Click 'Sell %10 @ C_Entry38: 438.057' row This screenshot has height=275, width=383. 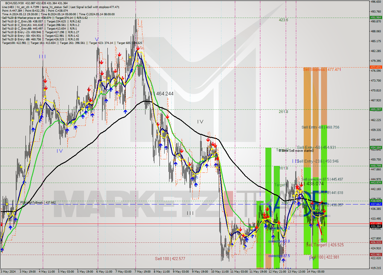pyautogui.click(x=41, y=21)
